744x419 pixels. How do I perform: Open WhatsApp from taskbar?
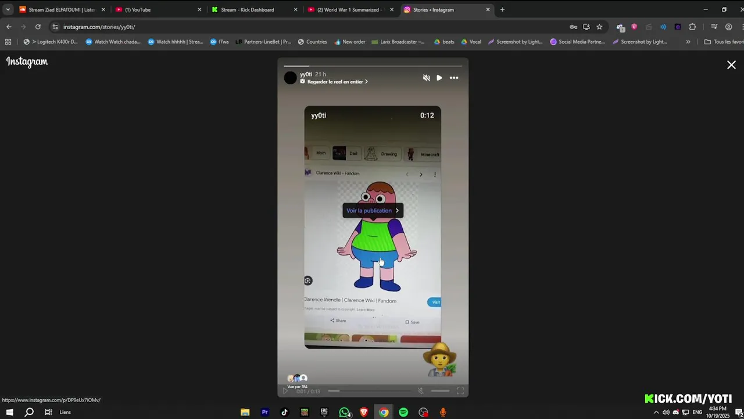(x=344, y=412)
